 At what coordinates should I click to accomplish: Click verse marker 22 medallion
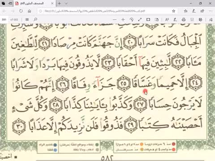pos(178,62)
